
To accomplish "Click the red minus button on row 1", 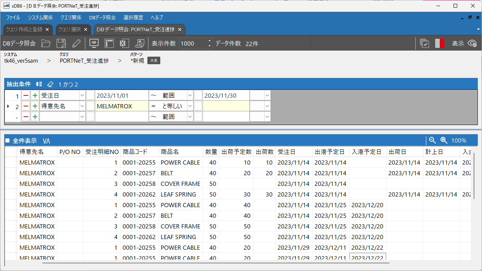I will pyautogui.click(x=26, y=95).
